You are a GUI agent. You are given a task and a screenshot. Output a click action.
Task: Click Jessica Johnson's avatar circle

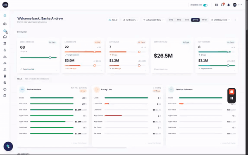click(171, 89)
